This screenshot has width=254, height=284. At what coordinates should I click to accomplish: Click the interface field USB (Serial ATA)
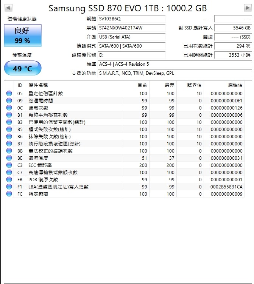(x=131, y=37)
